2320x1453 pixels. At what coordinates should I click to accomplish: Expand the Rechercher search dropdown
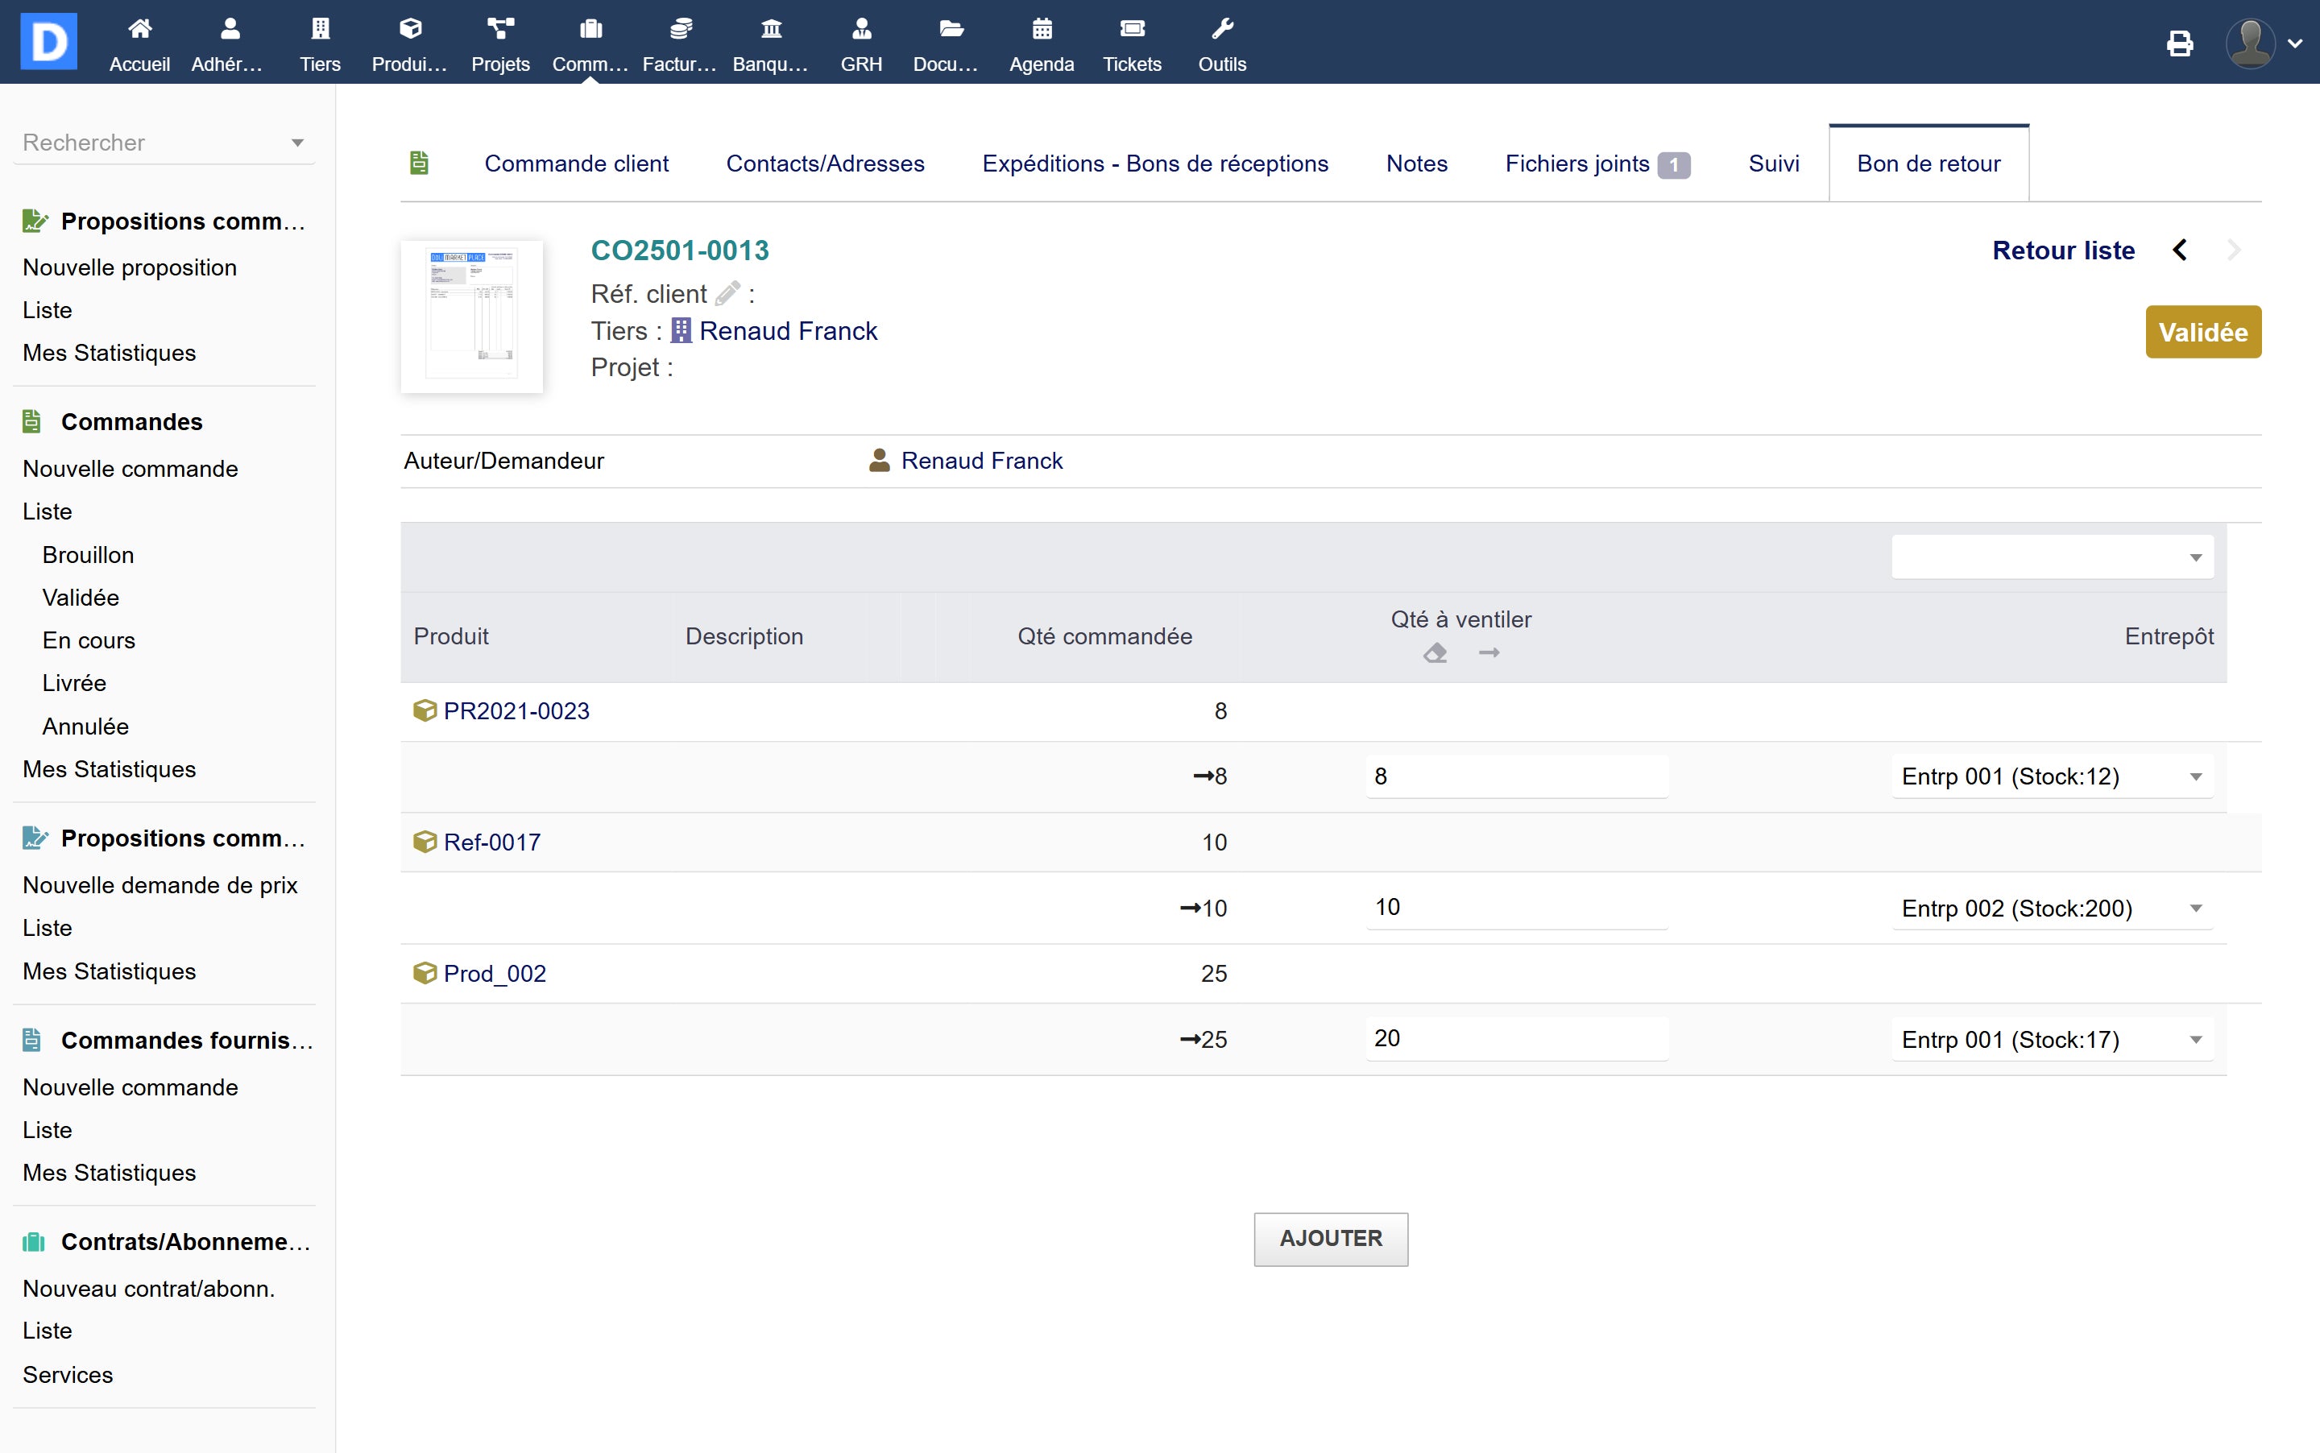click(297, 143)
